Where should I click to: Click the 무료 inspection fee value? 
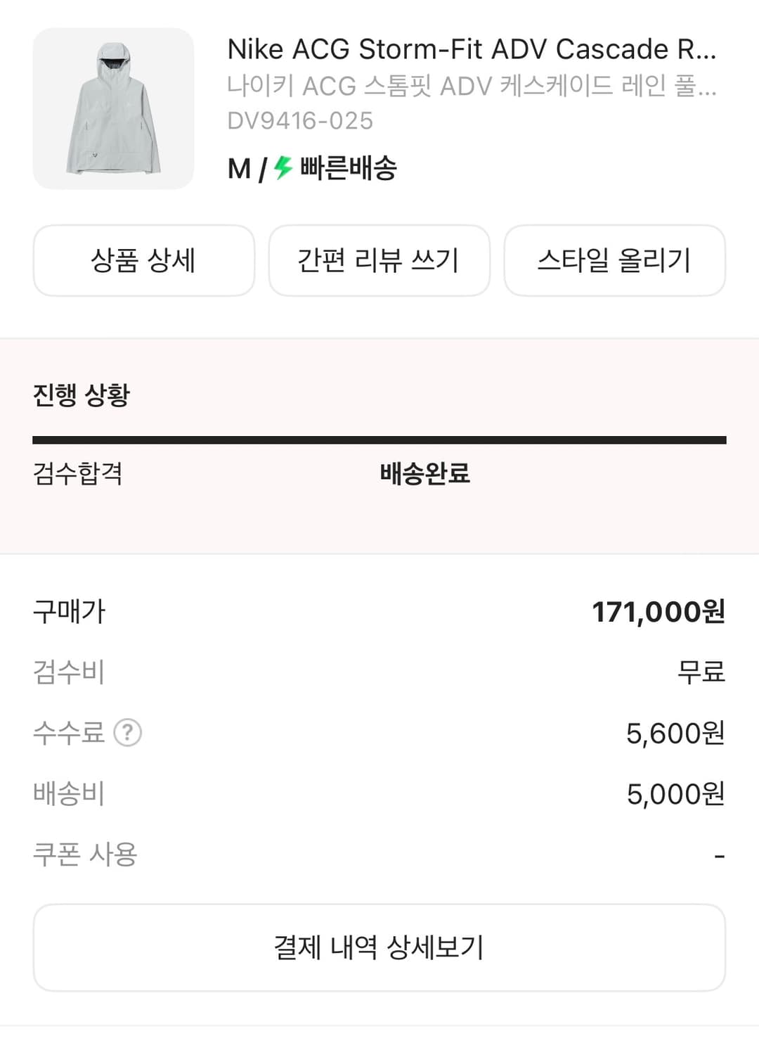pyautogui.click(x=701, y=672)
